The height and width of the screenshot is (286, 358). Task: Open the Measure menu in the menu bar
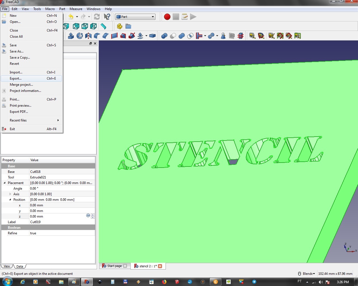pyautogui.click(x=76, y=9)
